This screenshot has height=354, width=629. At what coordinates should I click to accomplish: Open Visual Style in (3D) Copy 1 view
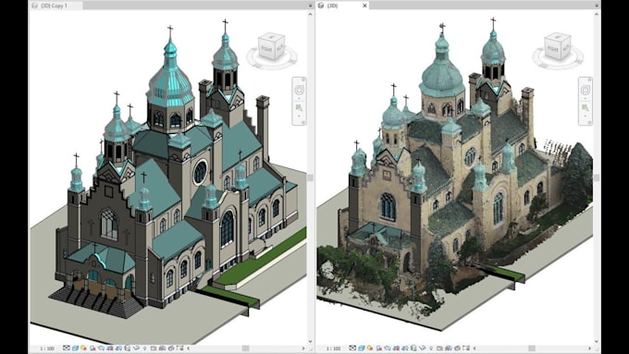[x=75, y=348]
